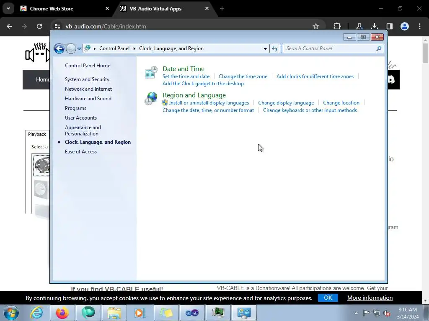The image size is (429, 321).
Task: Click the Chrome downloads icon
Action: (x=374, y=26)
